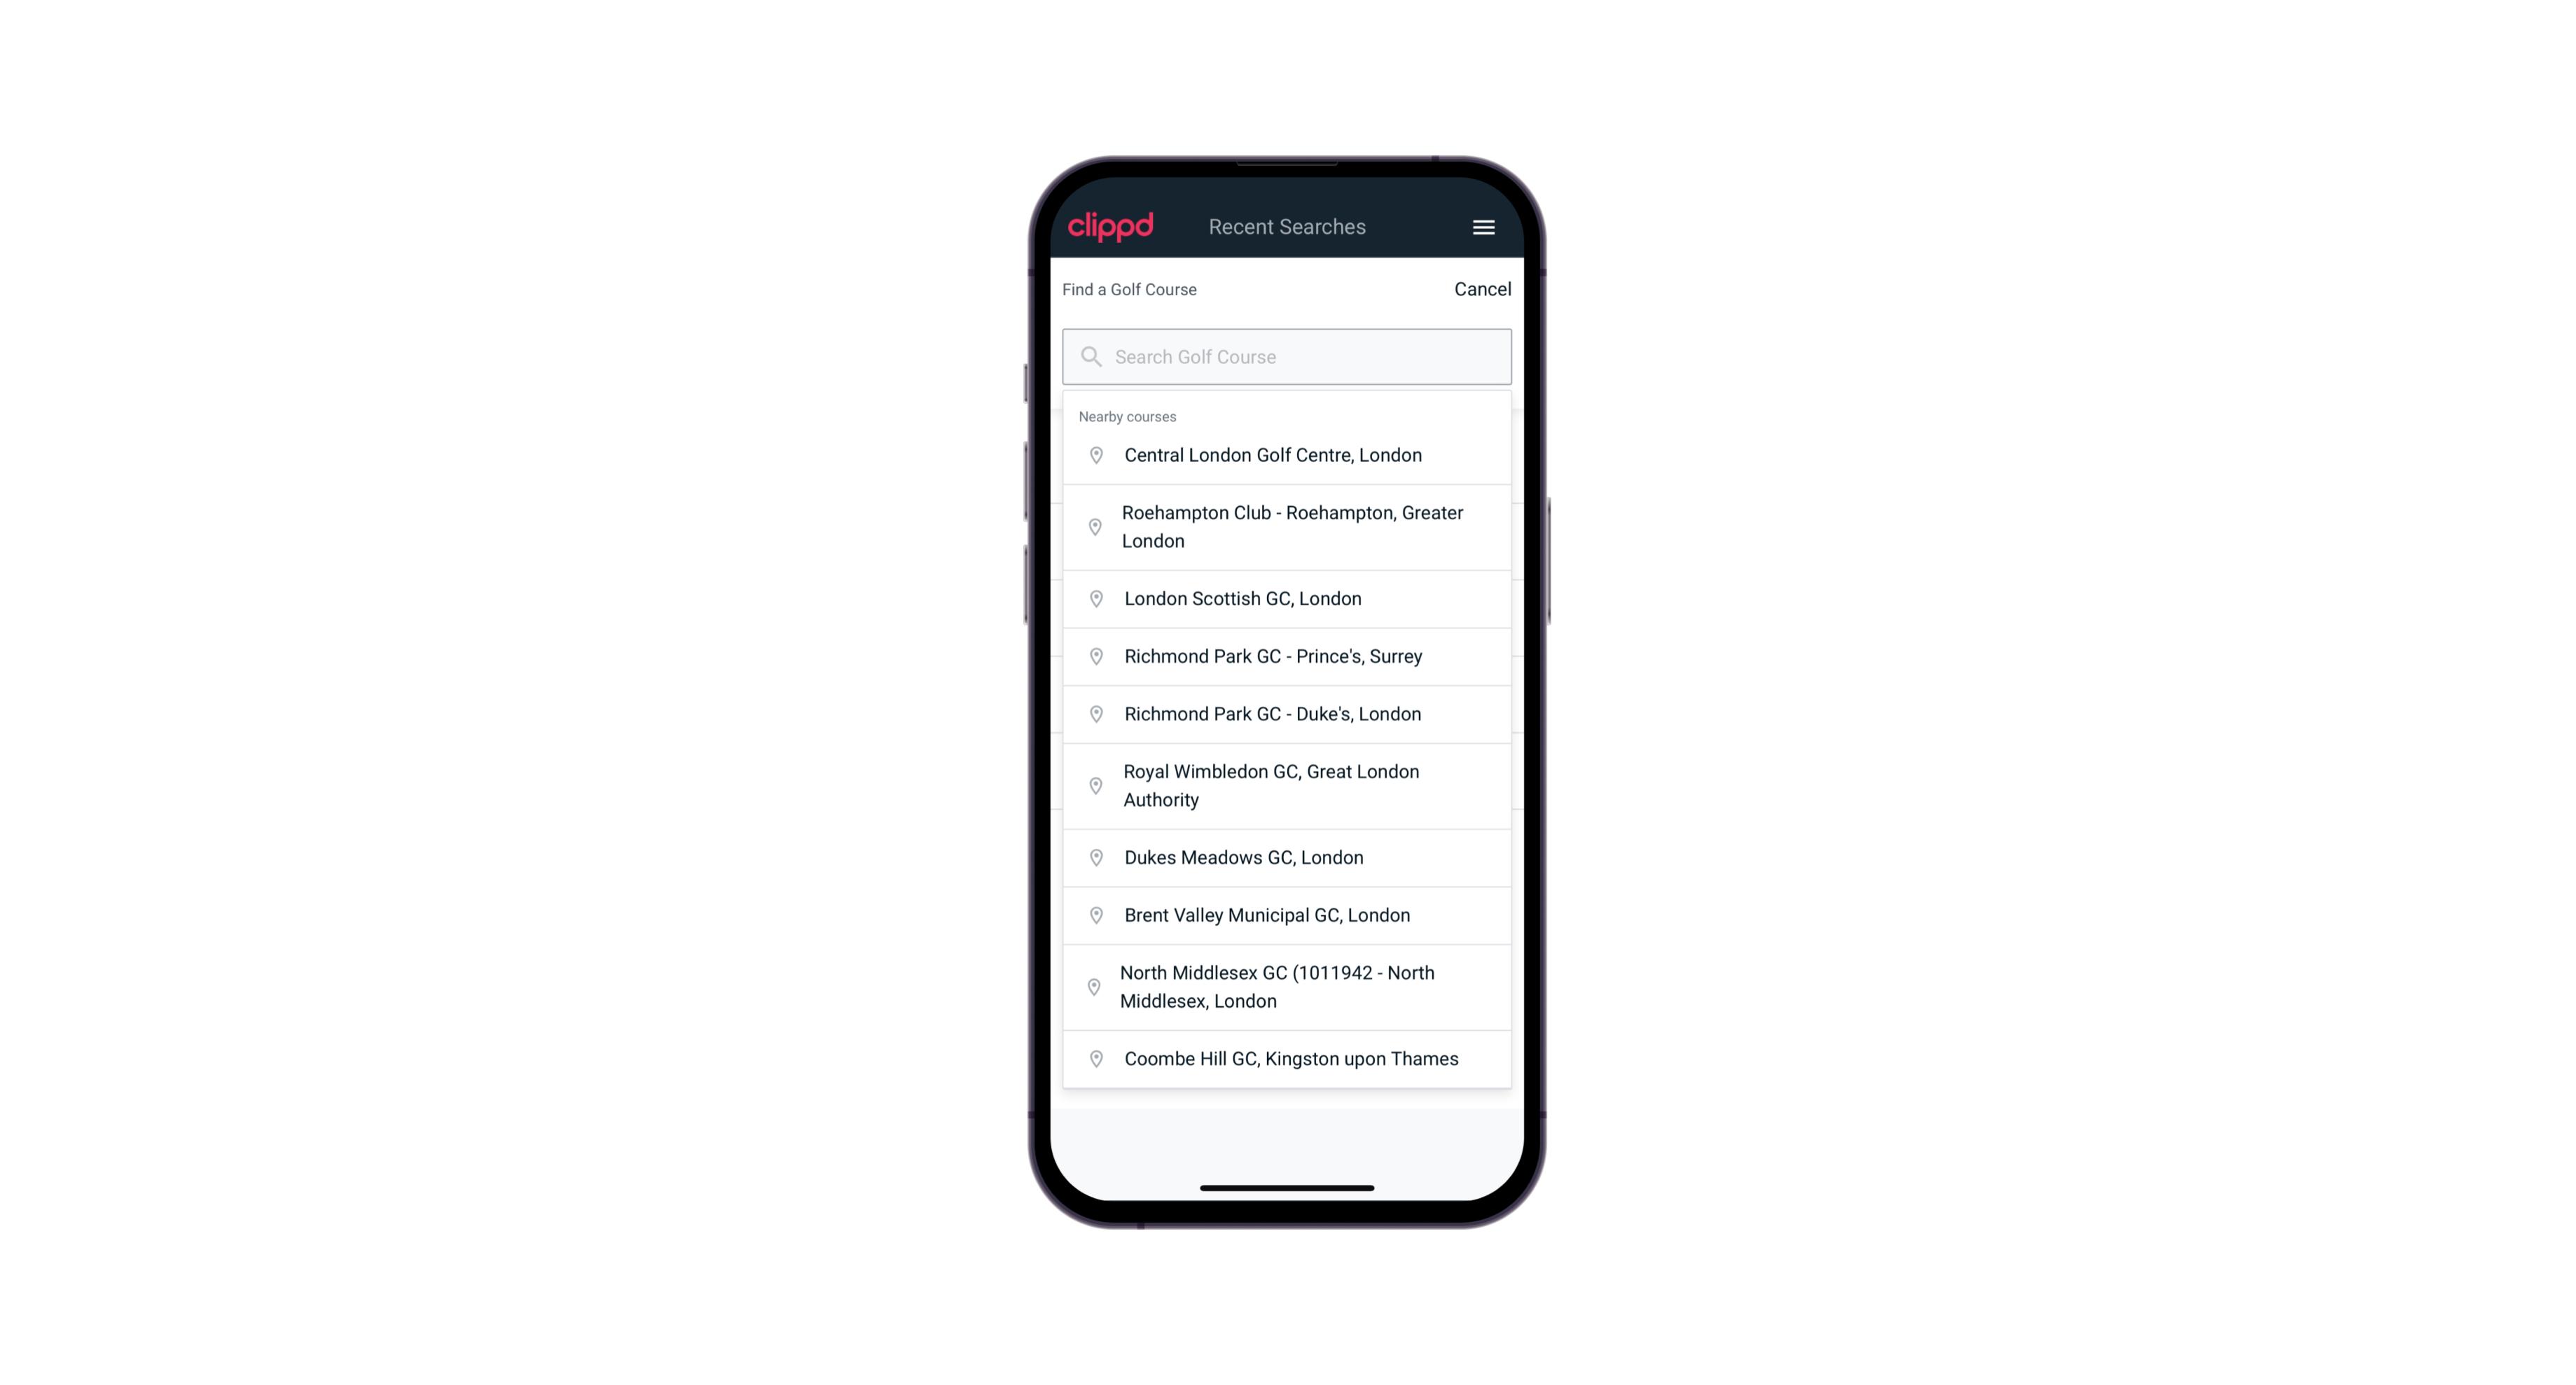Click the location pin icon for Coombe Hill GC
Screen dimensions: 2576x1385
click(1093, 1057)
